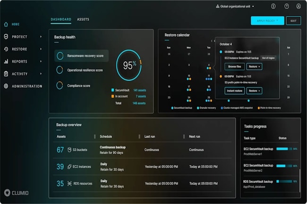Expand the Restore menu arrow
Image resolution: width=307 pixels, height=204 pixels.
[41, 49]
